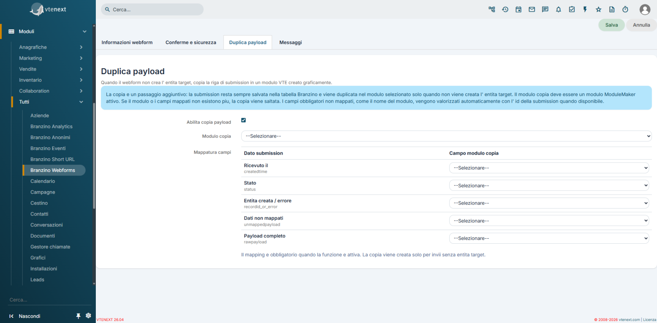The width and height of the screenshot is (657, 323).
Task: Open the Modulo copia dropdown
Action: click(446, 136)
